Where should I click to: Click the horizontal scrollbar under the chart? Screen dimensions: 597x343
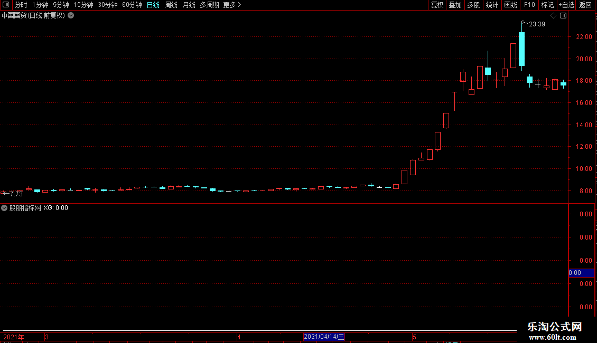click(x=259, y=330)
